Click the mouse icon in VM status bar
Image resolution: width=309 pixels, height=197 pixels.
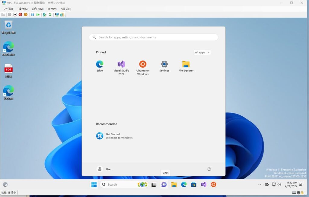click(298, 193)
